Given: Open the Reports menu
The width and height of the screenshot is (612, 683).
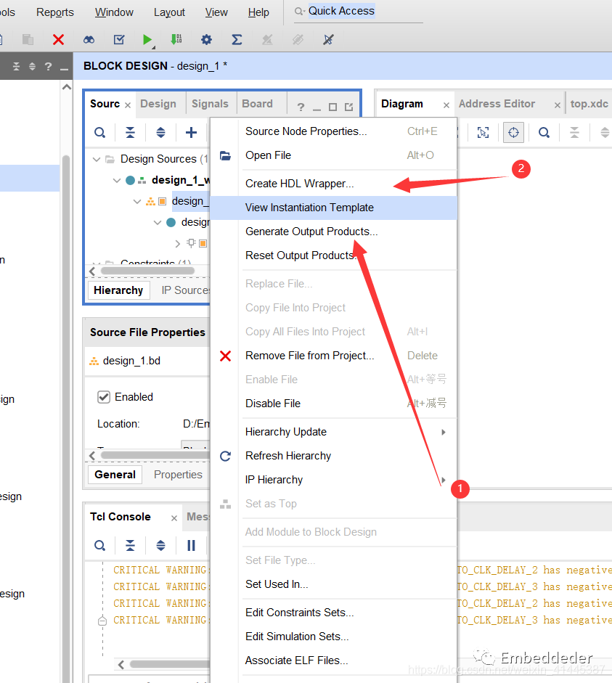Looking at the screenshot, I should pos(55,12).
